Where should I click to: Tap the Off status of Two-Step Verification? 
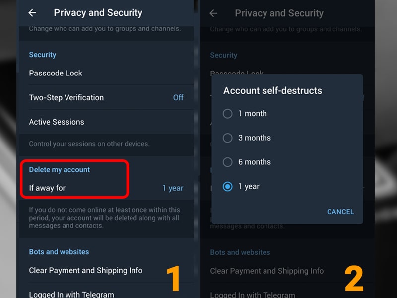(178, 97)
